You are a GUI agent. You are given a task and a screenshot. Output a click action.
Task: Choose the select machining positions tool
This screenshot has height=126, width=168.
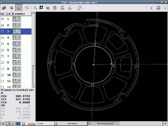(x=27, y=8)
